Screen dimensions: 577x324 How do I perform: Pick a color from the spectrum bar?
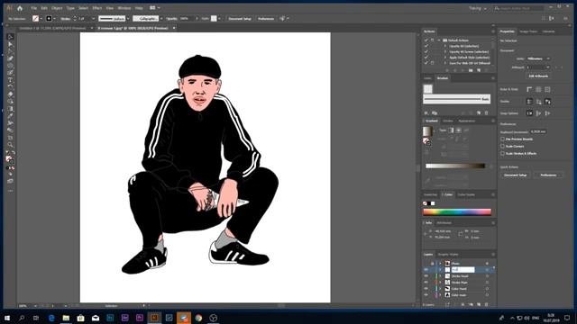pos(457,212)
